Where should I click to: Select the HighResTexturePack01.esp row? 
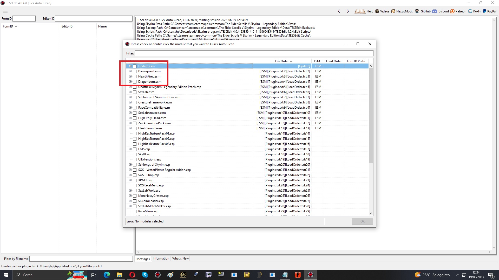[x=247, y=134]
